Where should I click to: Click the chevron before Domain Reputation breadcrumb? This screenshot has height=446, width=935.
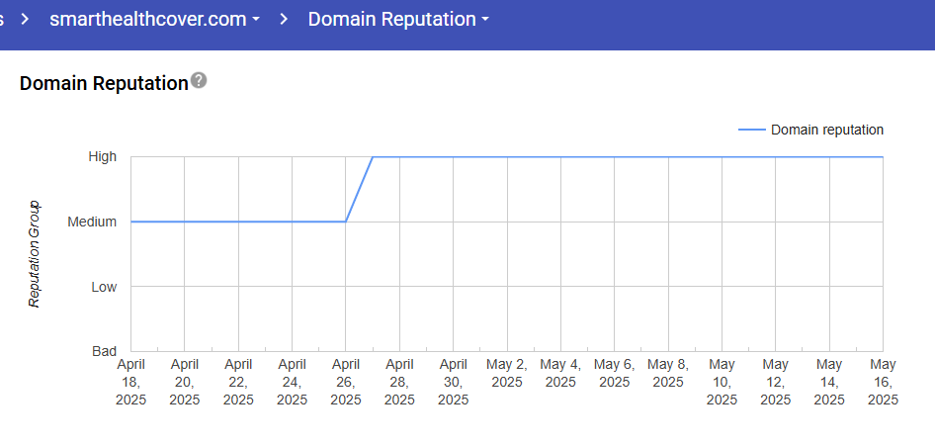284,19
